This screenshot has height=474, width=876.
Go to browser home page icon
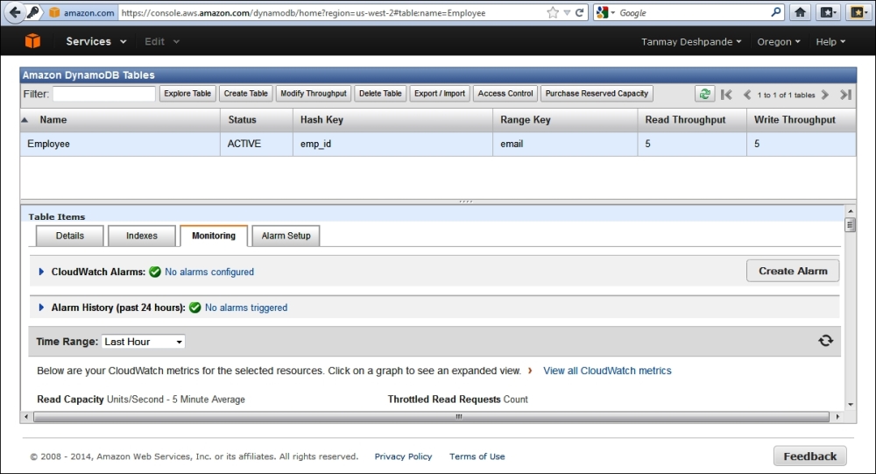(x=800, y=12)
